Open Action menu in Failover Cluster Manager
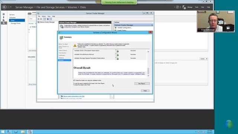The height and width of the screenshot is (134, 238). (44, 16)
